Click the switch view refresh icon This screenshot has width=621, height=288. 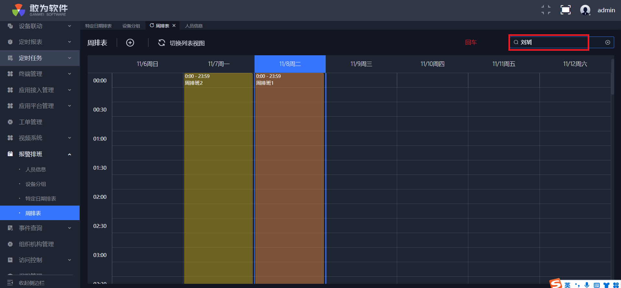pos(161,43)
